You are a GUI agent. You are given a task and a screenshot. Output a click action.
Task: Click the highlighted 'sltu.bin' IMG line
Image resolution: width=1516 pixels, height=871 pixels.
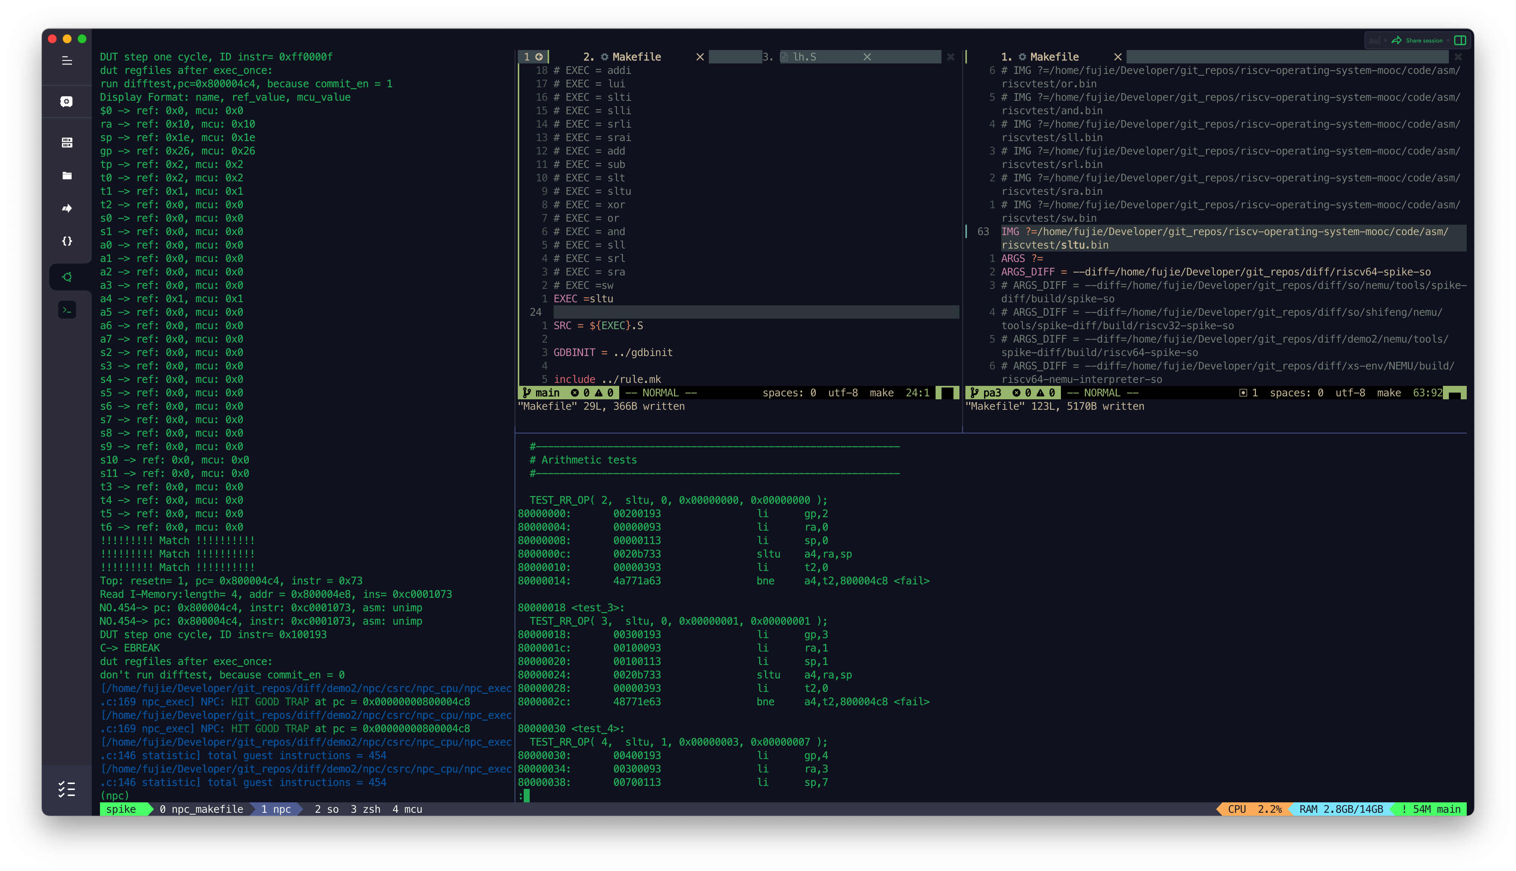[1234, 238]
